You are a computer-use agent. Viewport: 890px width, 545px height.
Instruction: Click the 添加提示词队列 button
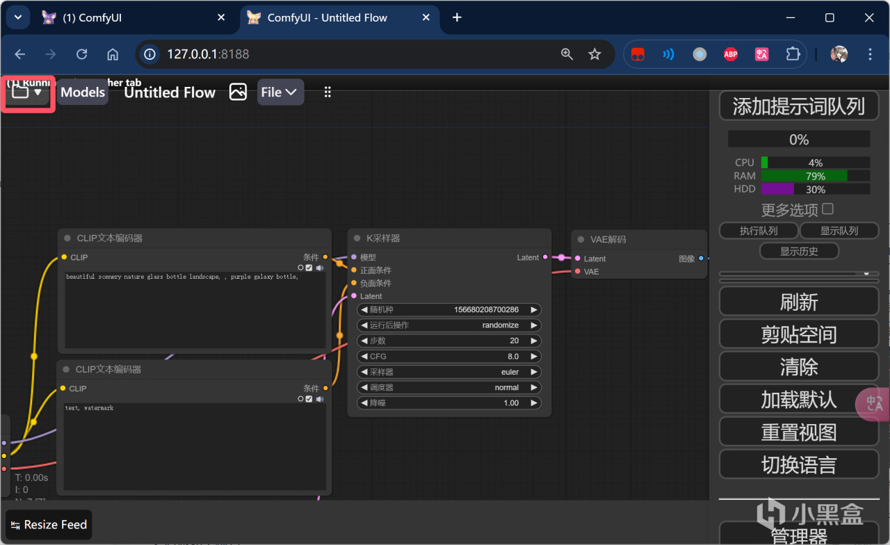point(798,106)
